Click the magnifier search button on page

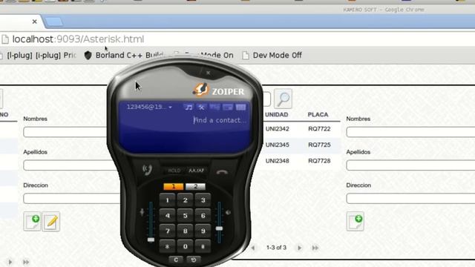[283, 99]
